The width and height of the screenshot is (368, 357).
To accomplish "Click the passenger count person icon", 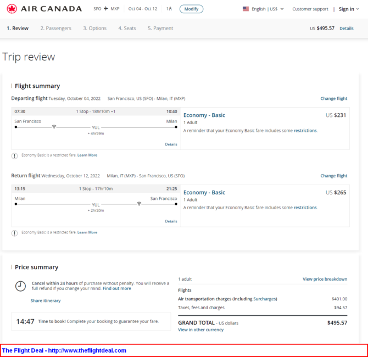I will [x=170, y=9].
